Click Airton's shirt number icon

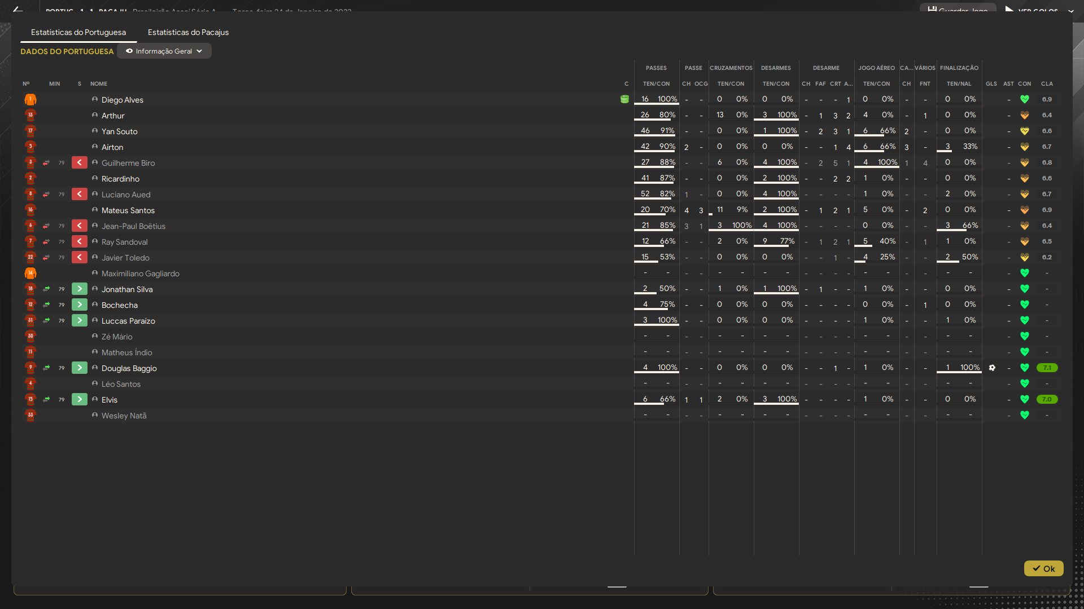pos(30,147)
